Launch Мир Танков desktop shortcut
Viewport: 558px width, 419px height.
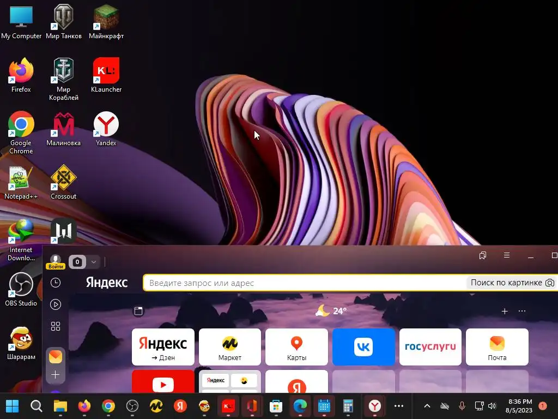click(x=63, y=22)
